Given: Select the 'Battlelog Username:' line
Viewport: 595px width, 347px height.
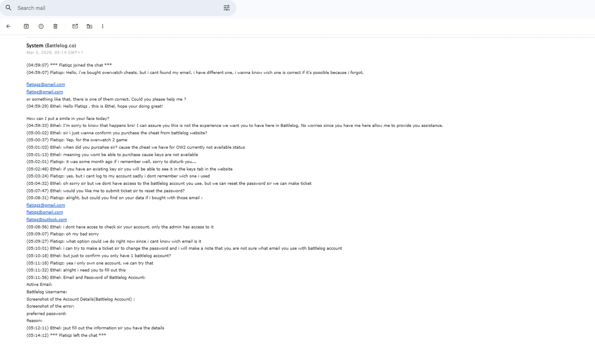Looking at the screenshot, I should [x=47, y=292].
